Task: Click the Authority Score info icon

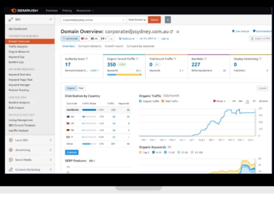Action: pos(87,59)
